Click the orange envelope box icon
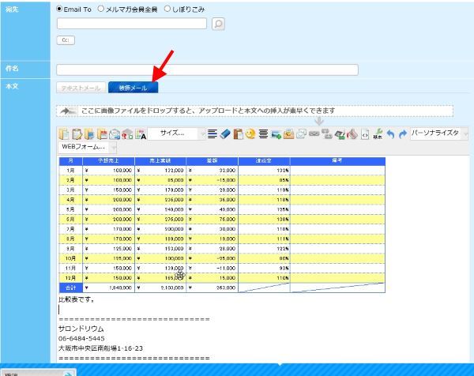The width and height of the screenshot is (474, 376). click(x=288, y=133)
